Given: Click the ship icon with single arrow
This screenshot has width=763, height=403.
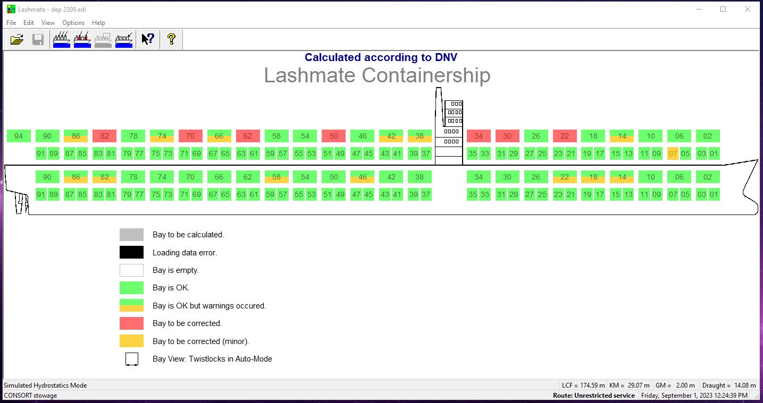Looking at the screenshot, I should (x=124, y=39).
